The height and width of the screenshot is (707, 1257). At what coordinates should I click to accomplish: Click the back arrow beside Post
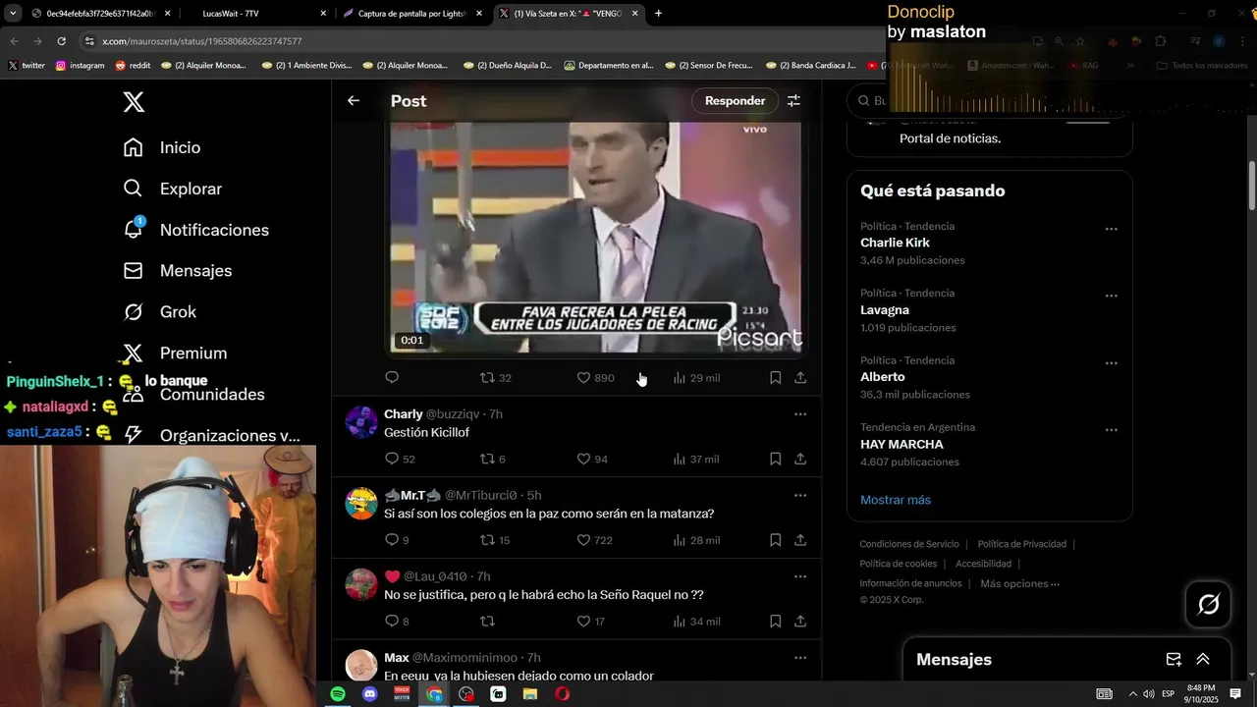click(354, 100)
